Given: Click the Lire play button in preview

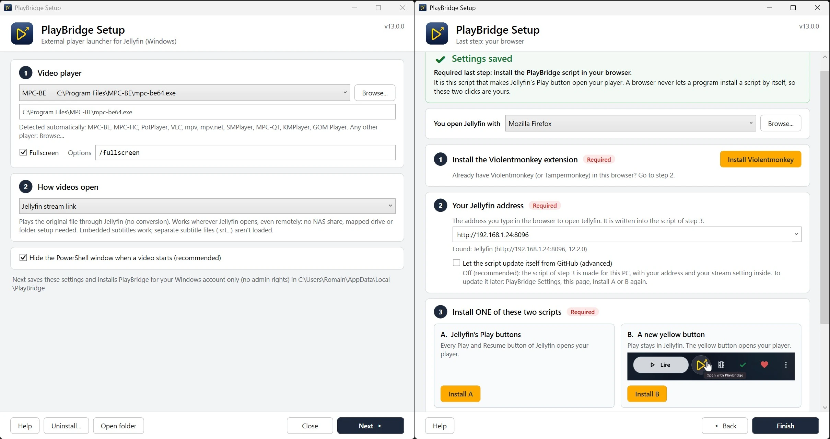Looking at the screenshot, I should (x=661, y=365).
